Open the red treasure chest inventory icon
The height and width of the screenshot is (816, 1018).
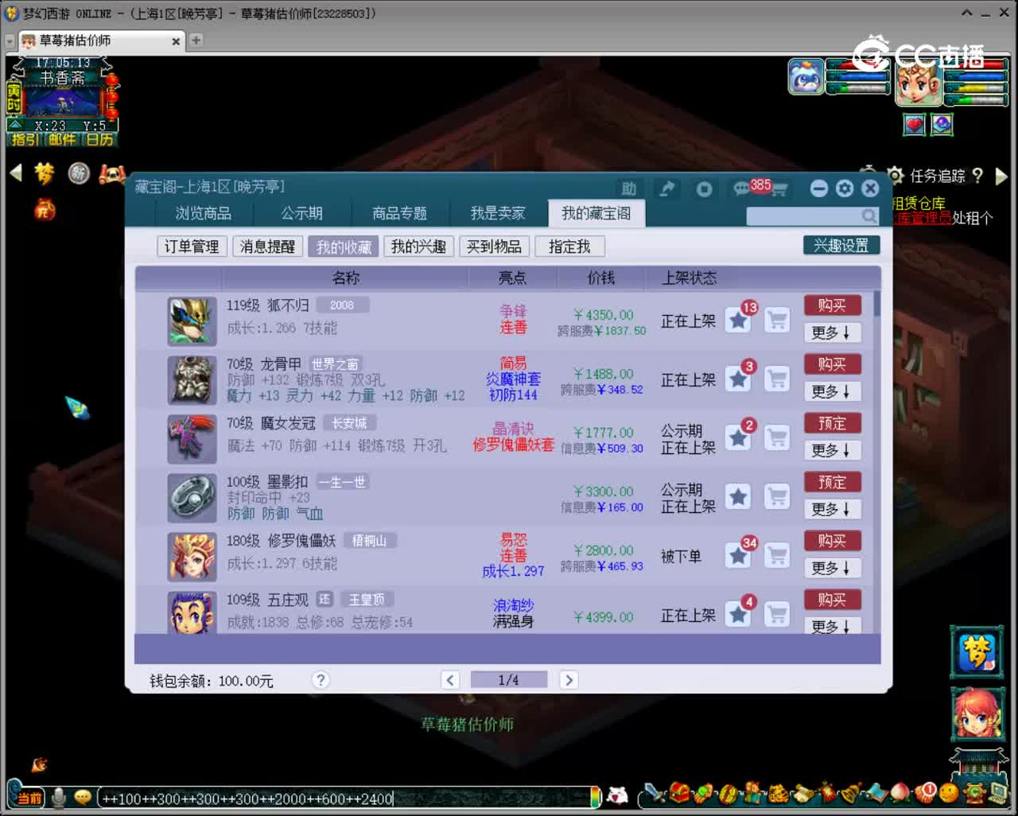[x=678, y=793]
